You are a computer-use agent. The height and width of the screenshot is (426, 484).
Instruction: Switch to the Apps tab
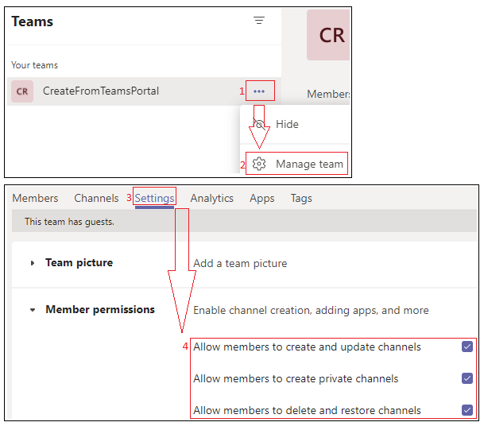pos(262,198)
